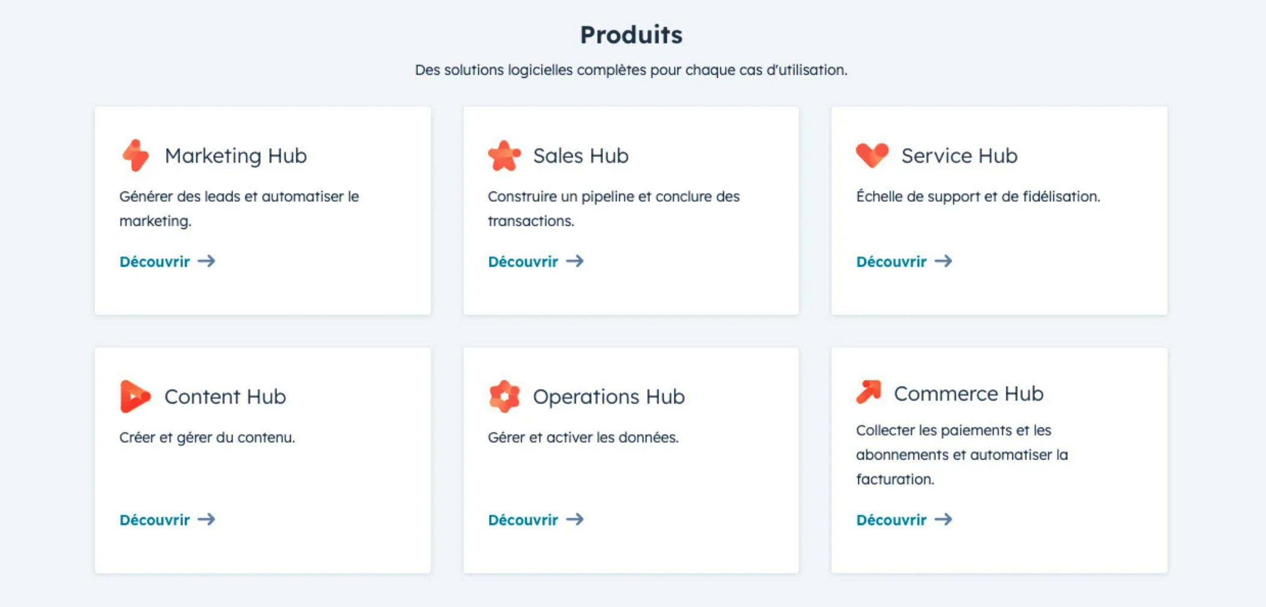Click the Commerce Hub arrow icon
This screenshot has height=607, width=1266.
tap(868, 392)
